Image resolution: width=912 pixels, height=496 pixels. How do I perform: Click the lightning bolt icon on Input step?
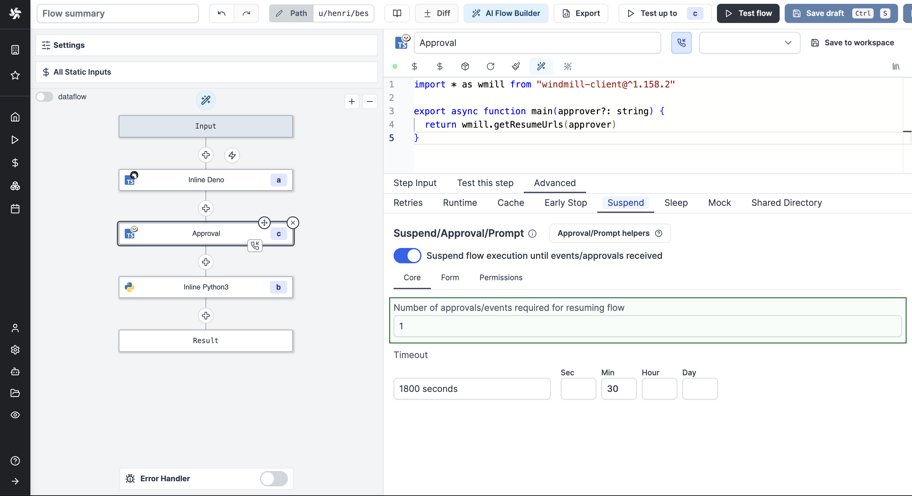pos(232,155)
